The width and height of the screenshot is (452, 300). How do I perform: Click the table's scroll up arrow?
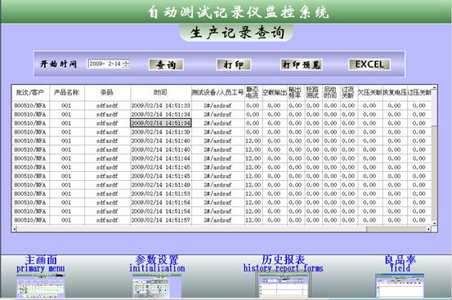[434, 87]
